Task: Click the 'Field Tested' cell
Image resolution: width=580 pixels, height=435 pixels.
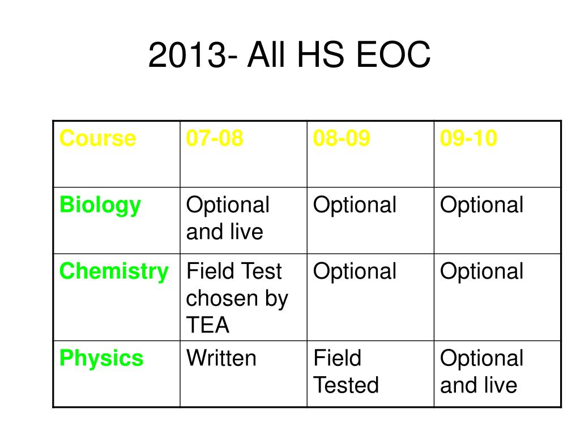Action: click(x=370, y=374)
